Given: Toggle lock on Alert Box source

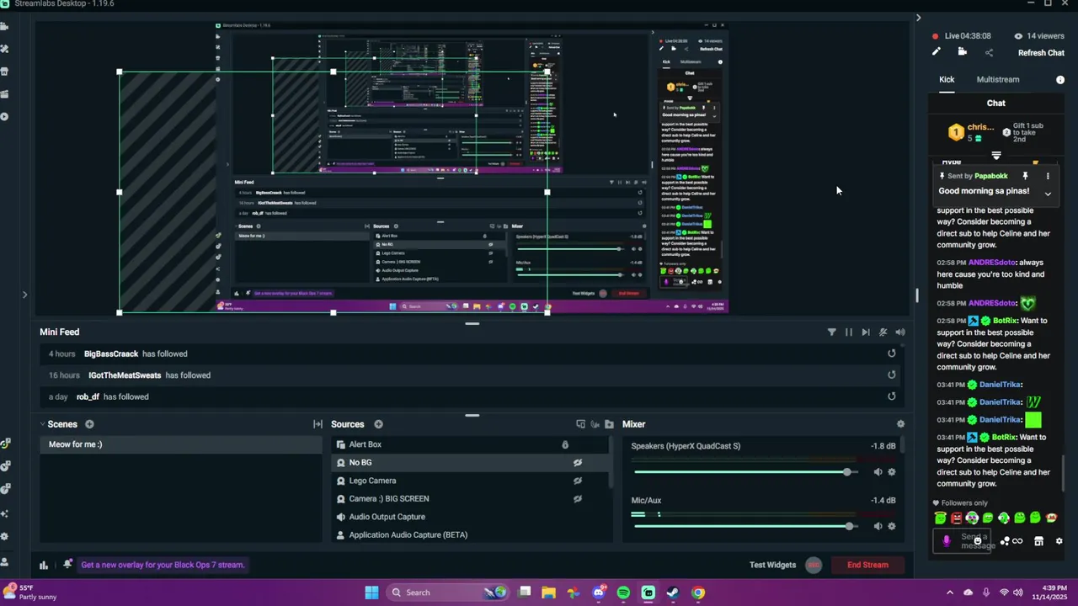Looking at the screenshot, I should pos(565,444).
